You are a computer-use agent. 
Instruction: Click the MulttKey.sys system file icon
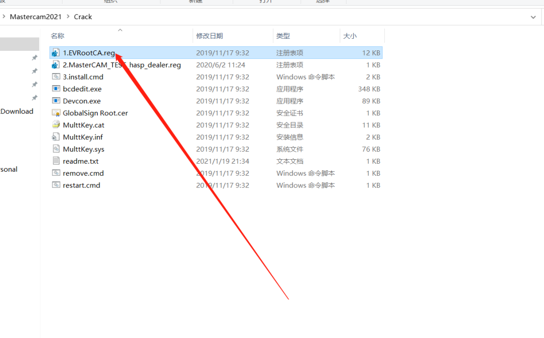tap(55, 150)
